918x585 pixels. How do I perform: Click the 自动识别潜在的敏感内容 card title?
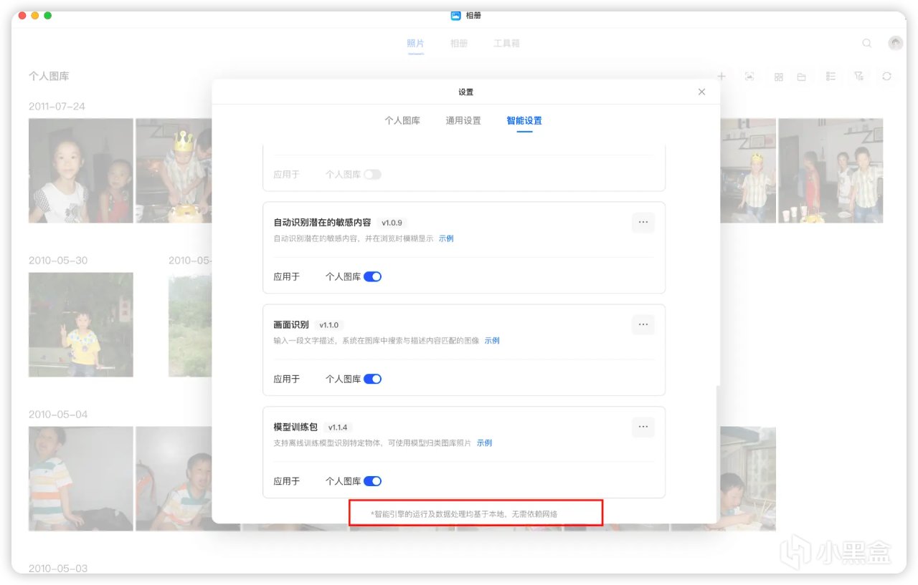click(x=322, y=223)
